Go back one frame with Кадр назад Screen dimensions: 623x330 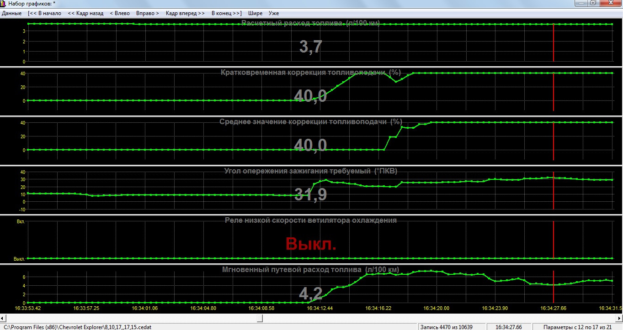[85, 13]
